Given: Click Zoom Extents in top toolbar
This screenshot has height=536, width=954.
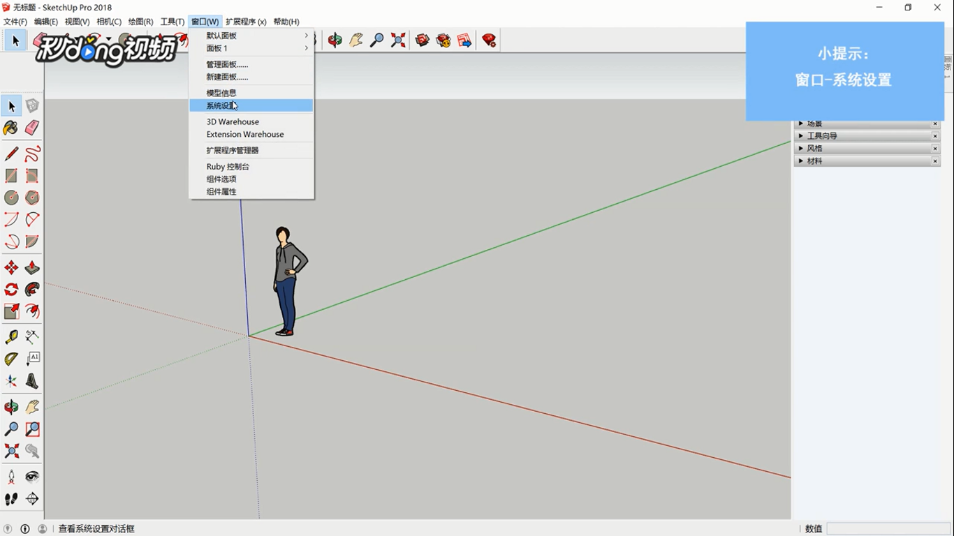Looking at the screenshot, I should (x=398, y=40).
